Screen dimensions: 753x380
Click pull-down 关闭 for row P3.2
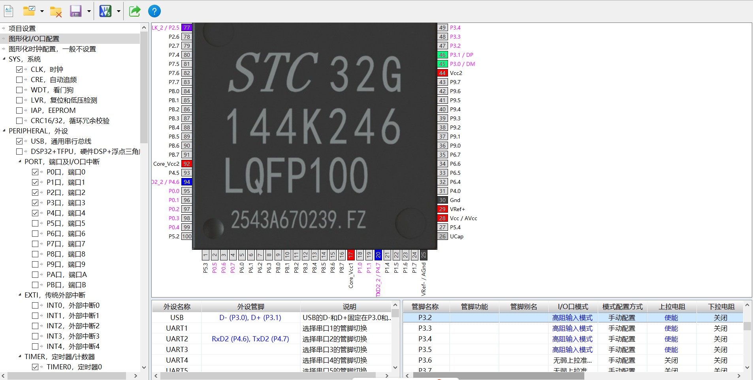tap(721, 318)
